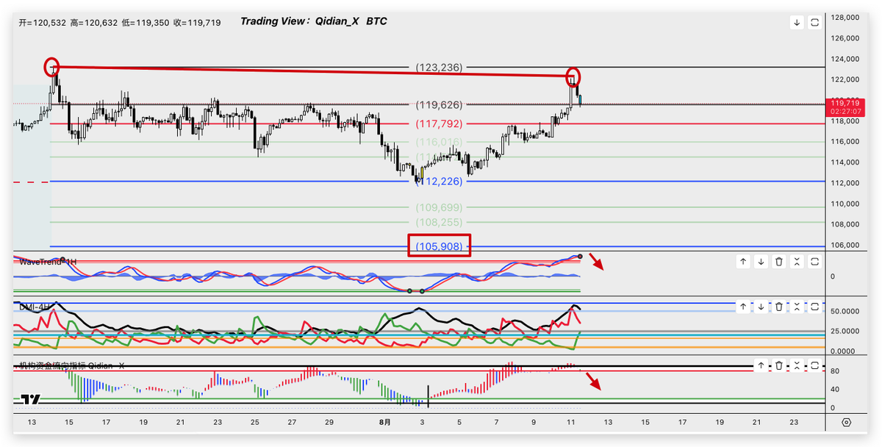Move the WaveTrend 1H pane down
This screenshot has height=447, width=882.
[x=761, y=262]
